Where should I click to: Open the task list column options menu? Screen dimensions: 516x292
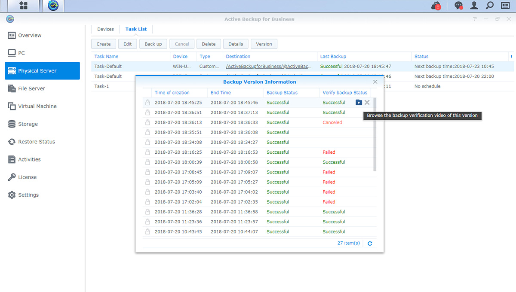[x=511, y=57]
